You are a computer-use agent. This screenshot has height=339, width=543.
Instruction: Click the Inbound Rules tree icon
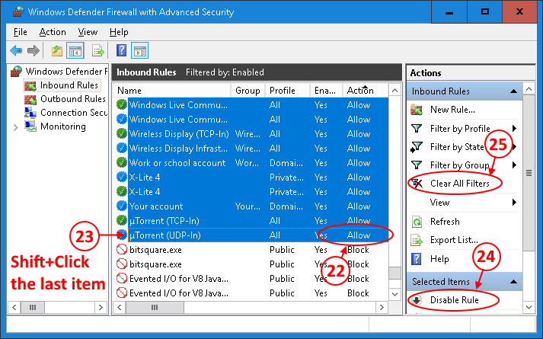pos(30,85)
